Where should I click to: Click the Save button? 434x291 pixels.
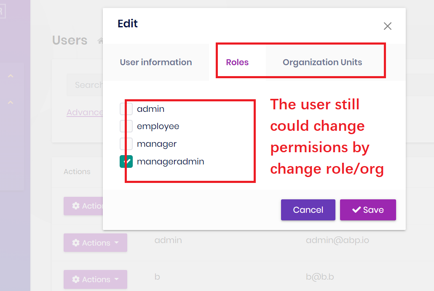click(x=368, y=210)
